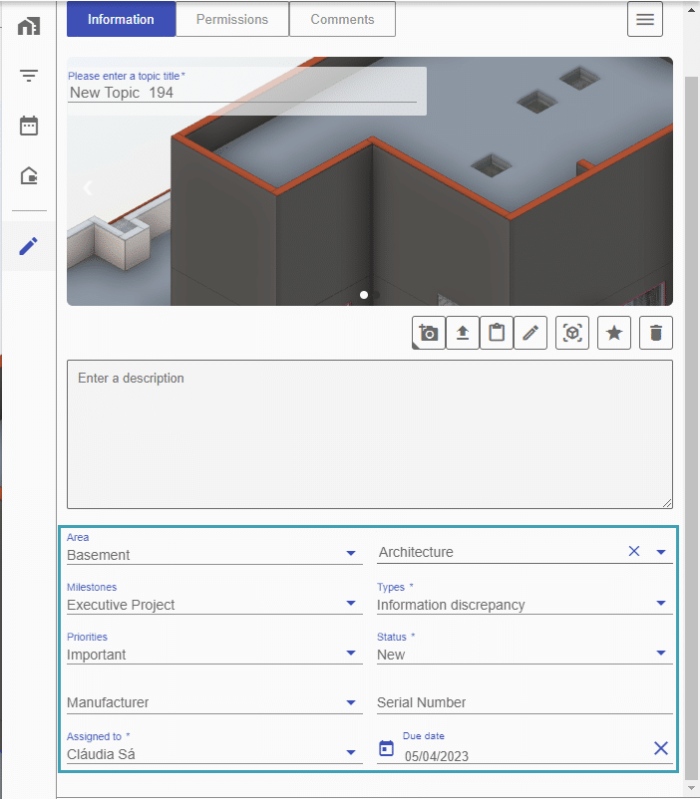Click into the description text area
The height and width of the screenshot is (799, 700).
pyautogui.click(x=370, y=434)
